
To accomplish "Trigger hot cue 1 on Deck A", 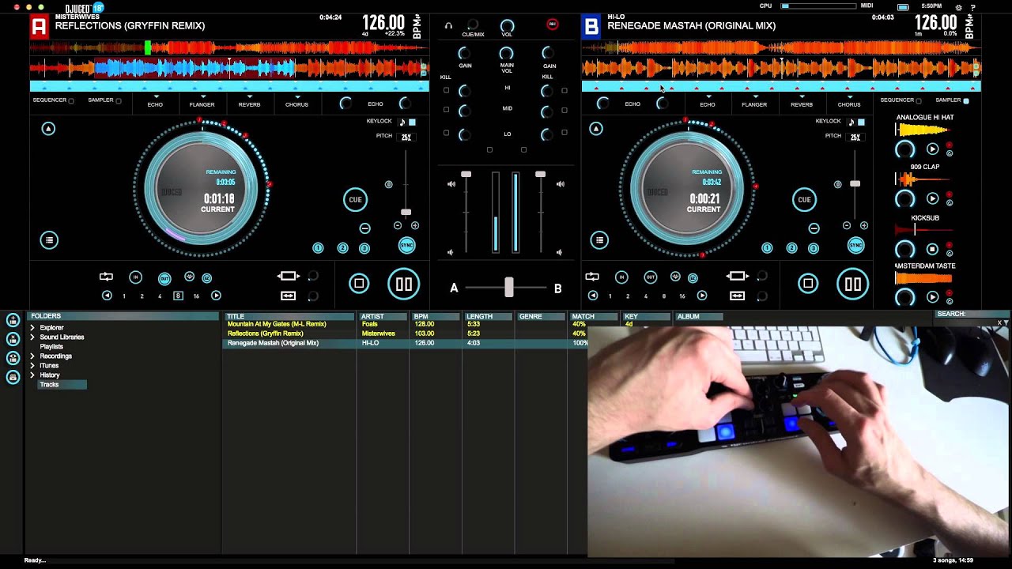I will click(318, 248).
